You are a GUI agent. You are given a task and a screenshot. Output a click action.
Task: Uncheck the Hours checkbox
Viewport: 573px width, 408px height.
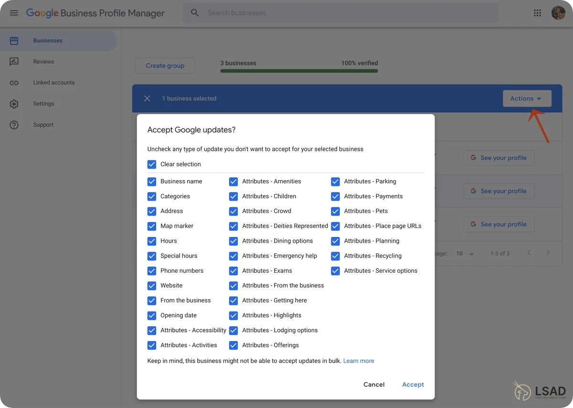[x=152, y=241]
